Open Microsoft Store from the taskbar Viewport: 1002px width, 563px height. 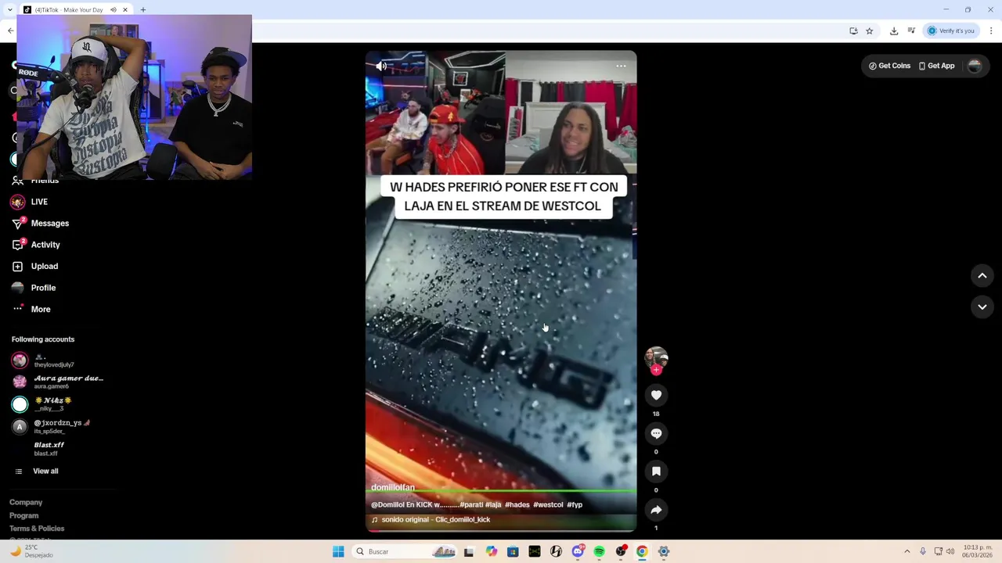tap(513, 551)
